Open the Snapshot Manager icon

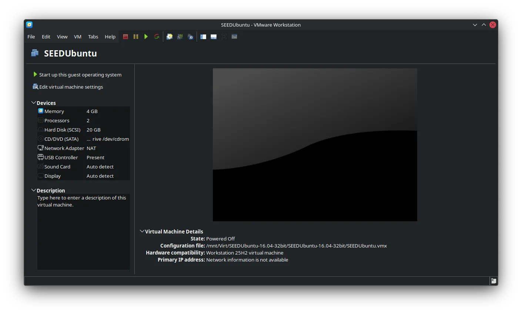190,37
